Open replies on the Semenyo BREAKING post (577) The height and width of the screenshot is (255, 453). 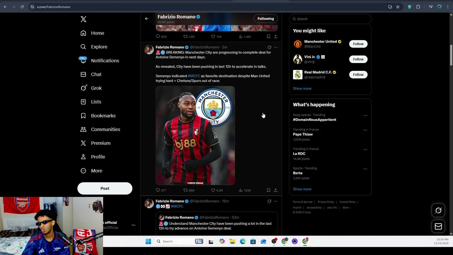click(x=161, y=190)
